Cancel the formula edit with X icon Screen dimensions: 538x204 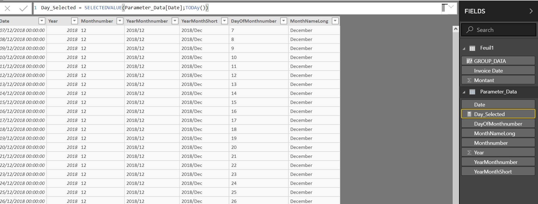tap(8, 8)
